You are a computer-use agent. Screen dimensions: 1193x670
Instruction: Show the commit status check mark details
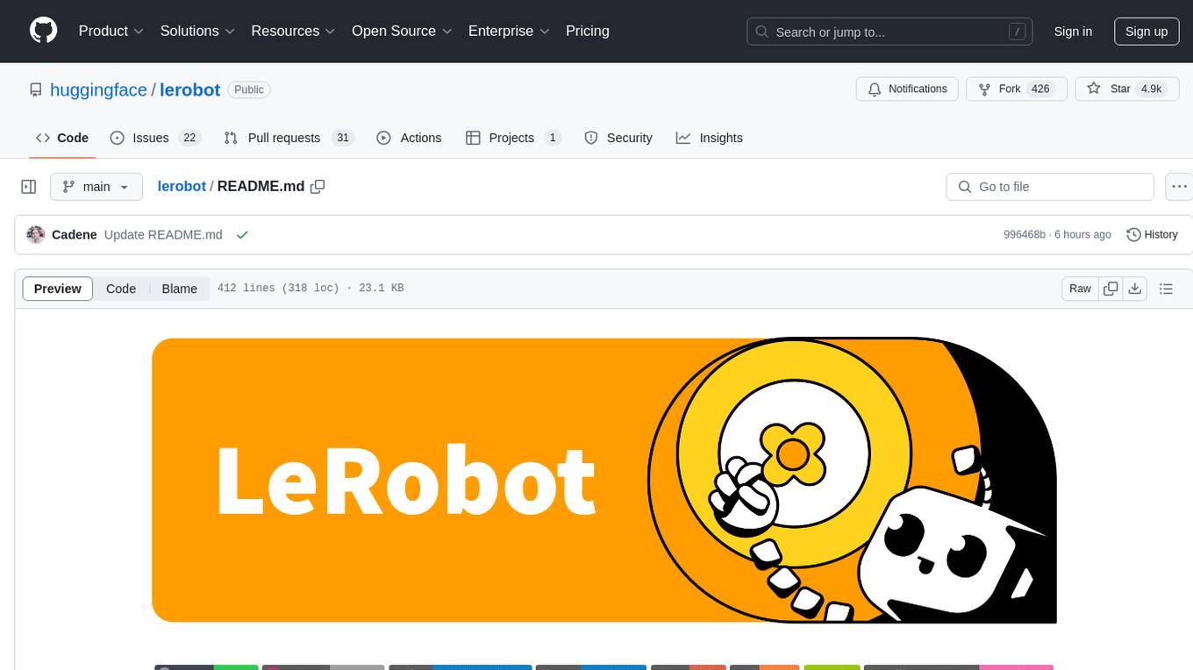pyautogui.click(x=242, y=235)
